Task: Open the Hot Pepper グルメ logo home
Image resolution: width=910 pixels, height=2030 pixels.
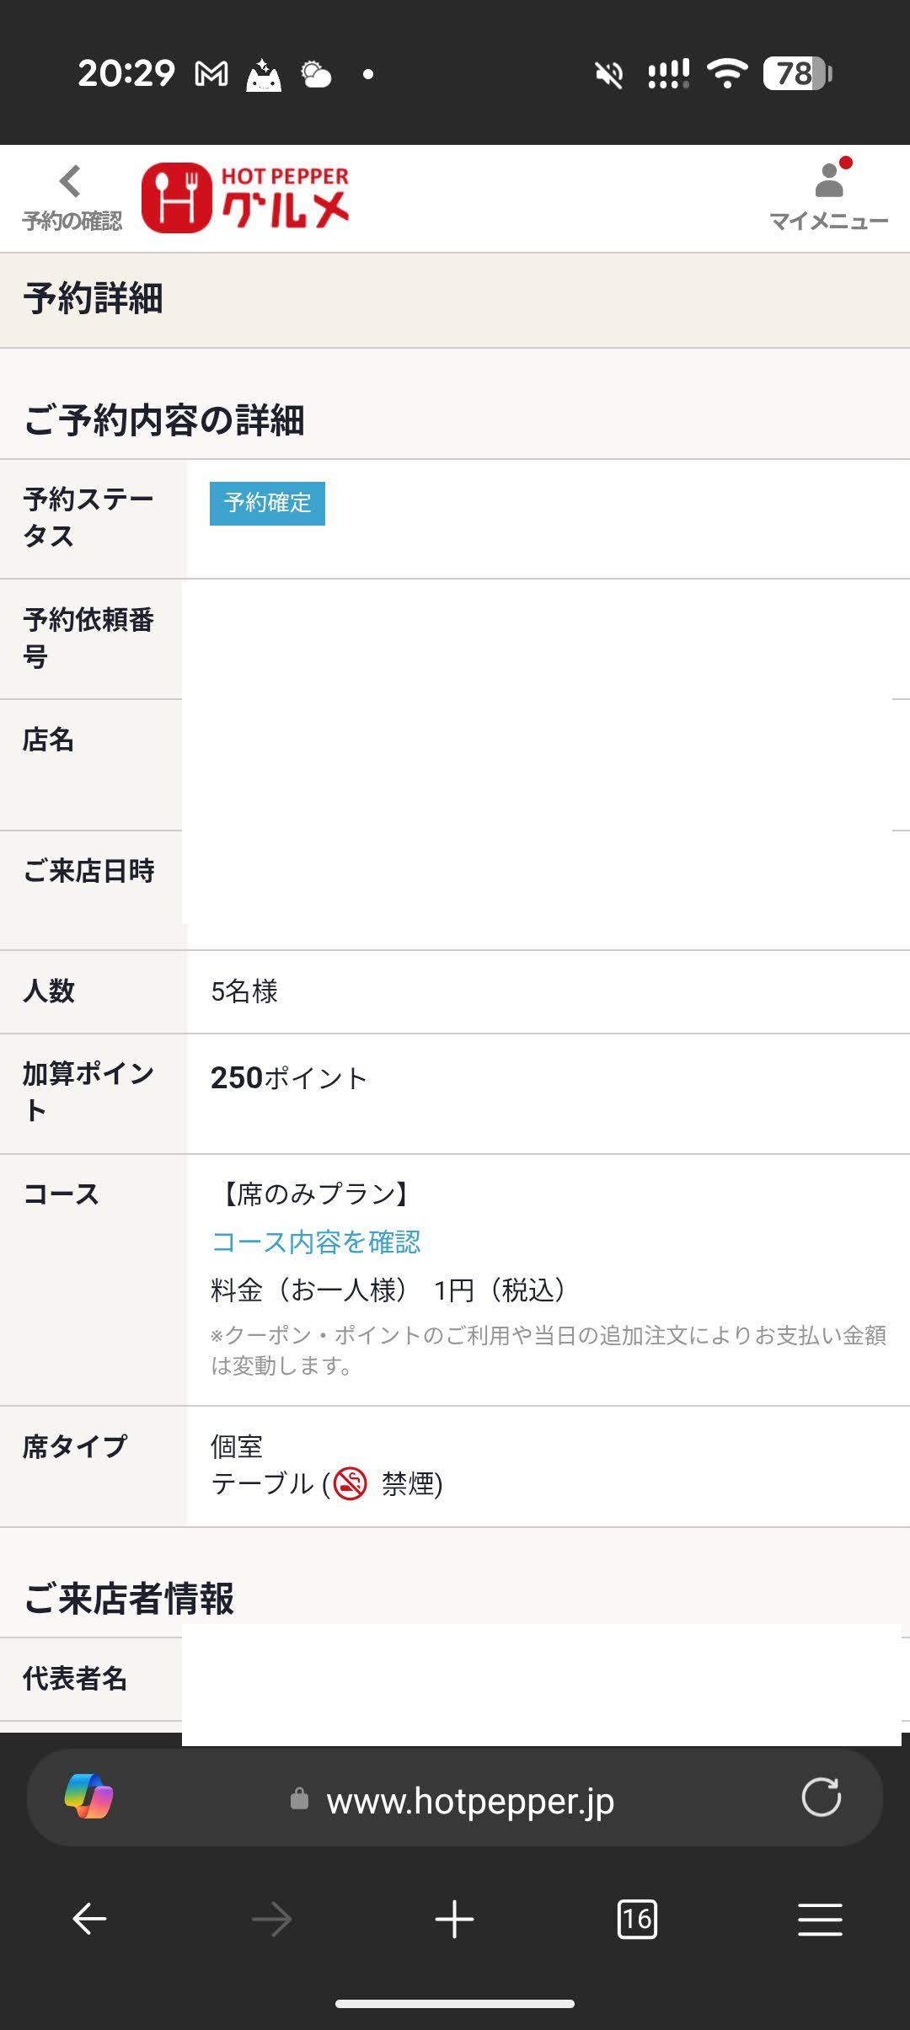Action: coord(245,198)
